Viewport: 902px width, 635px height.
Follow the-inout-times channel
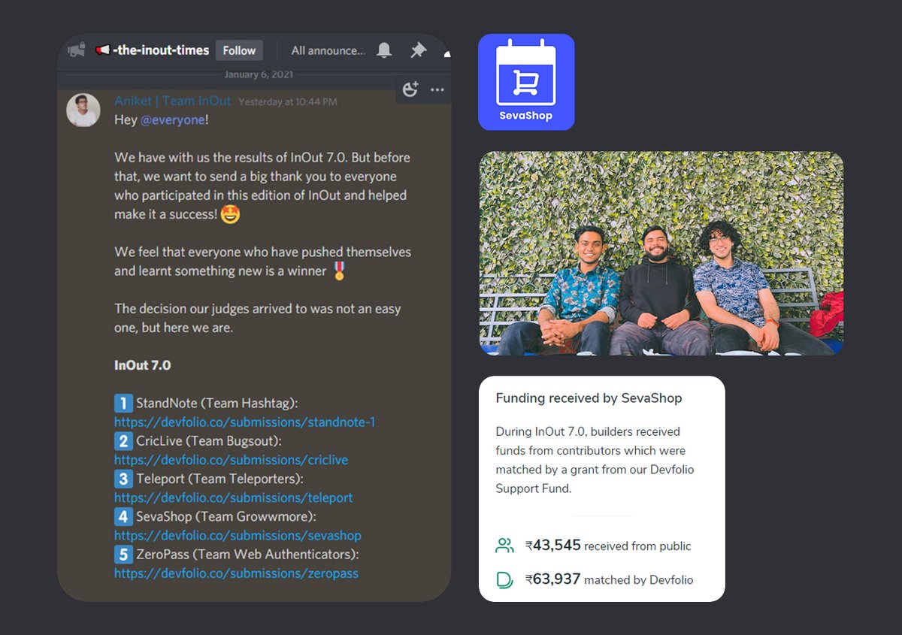click(x=239, y=50)
